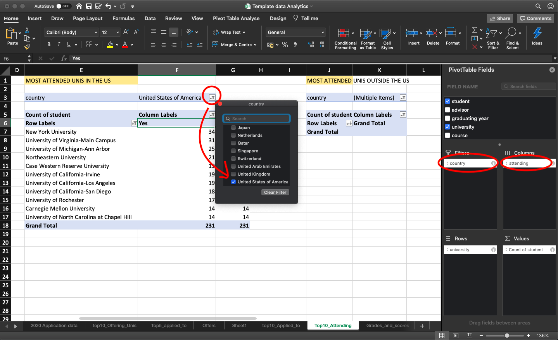The width and height of the screenshot is (558, 340).
Task: Check the United Kingdom filter checkbox
Action: [x=233, y=174]
